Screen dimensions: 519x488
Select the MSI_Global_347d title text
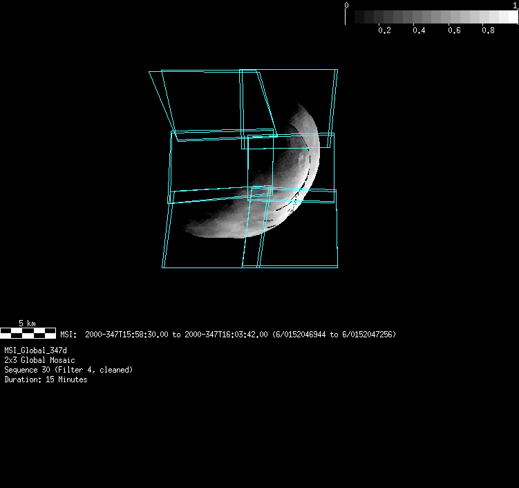pos(36,351)
